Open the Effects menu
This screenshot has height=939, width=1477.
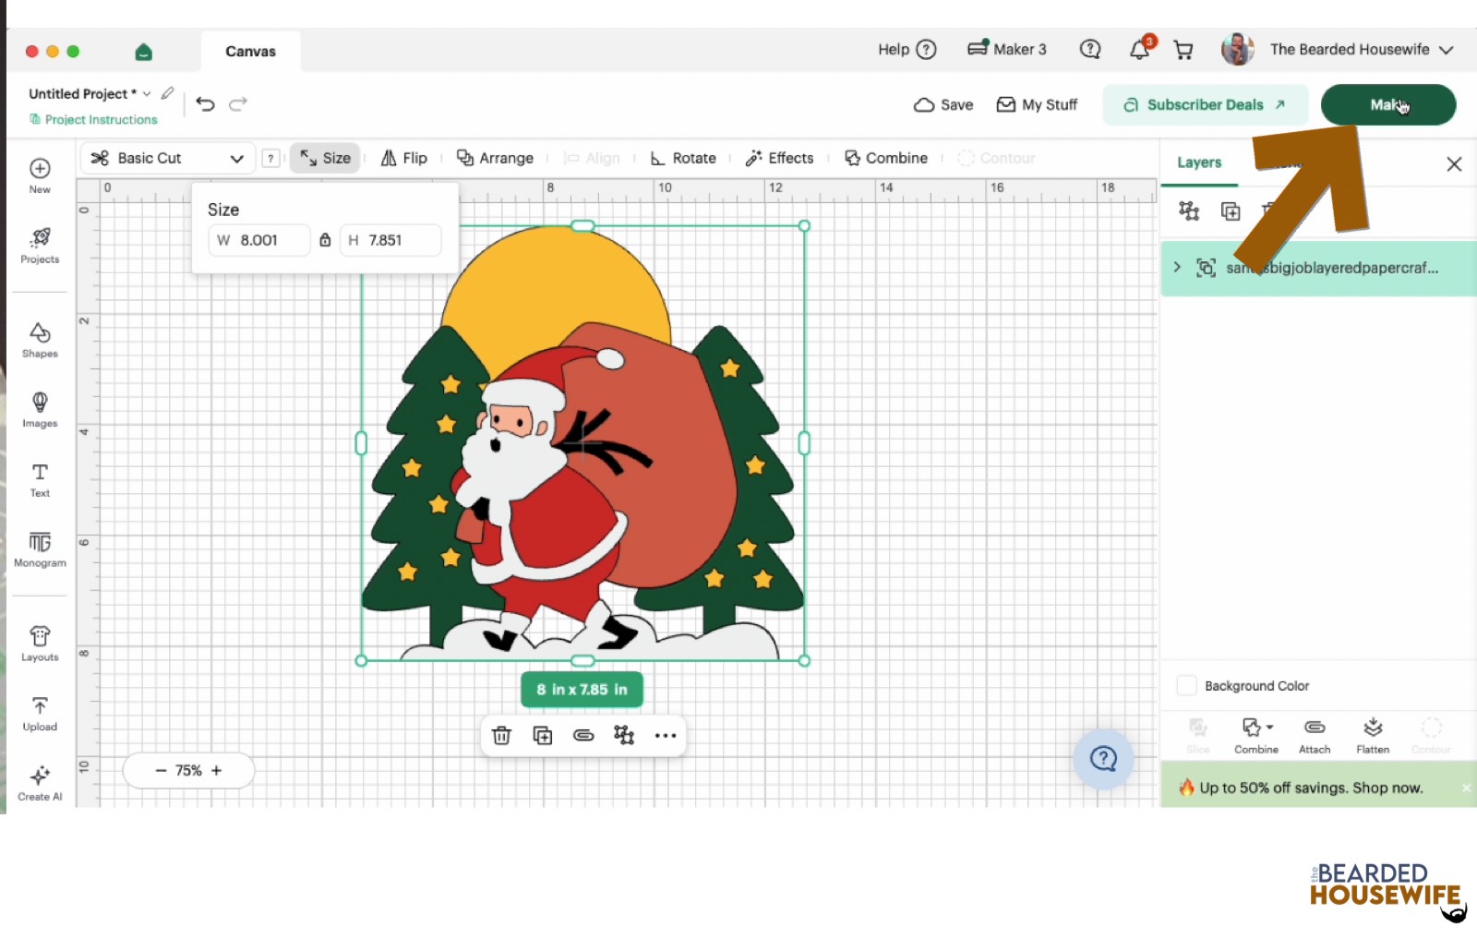780,158
